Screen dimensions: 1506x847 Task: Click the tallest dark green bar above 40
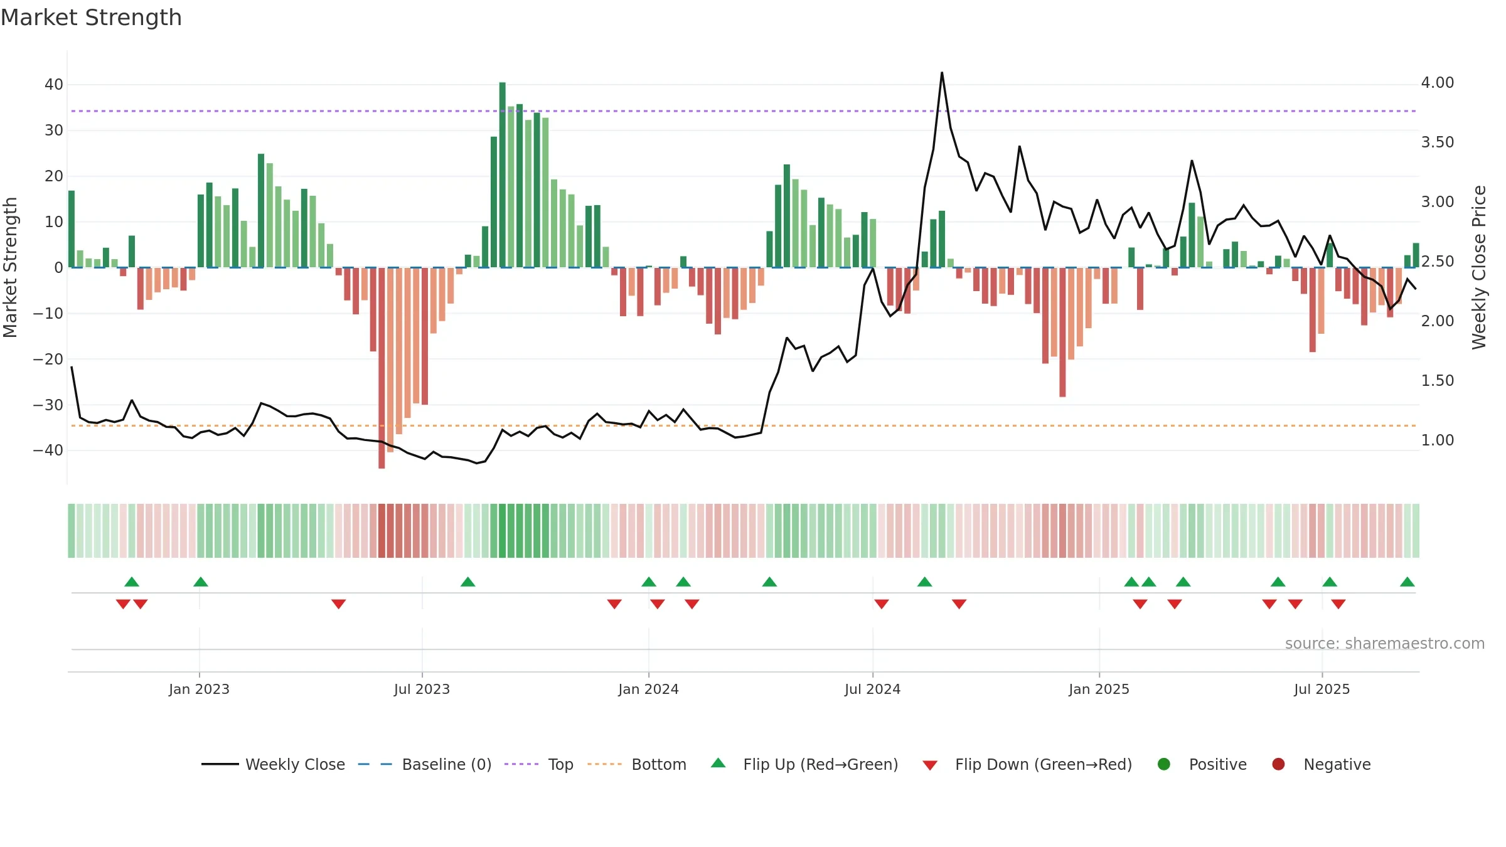pyautogui.click(x=503, y=175)
